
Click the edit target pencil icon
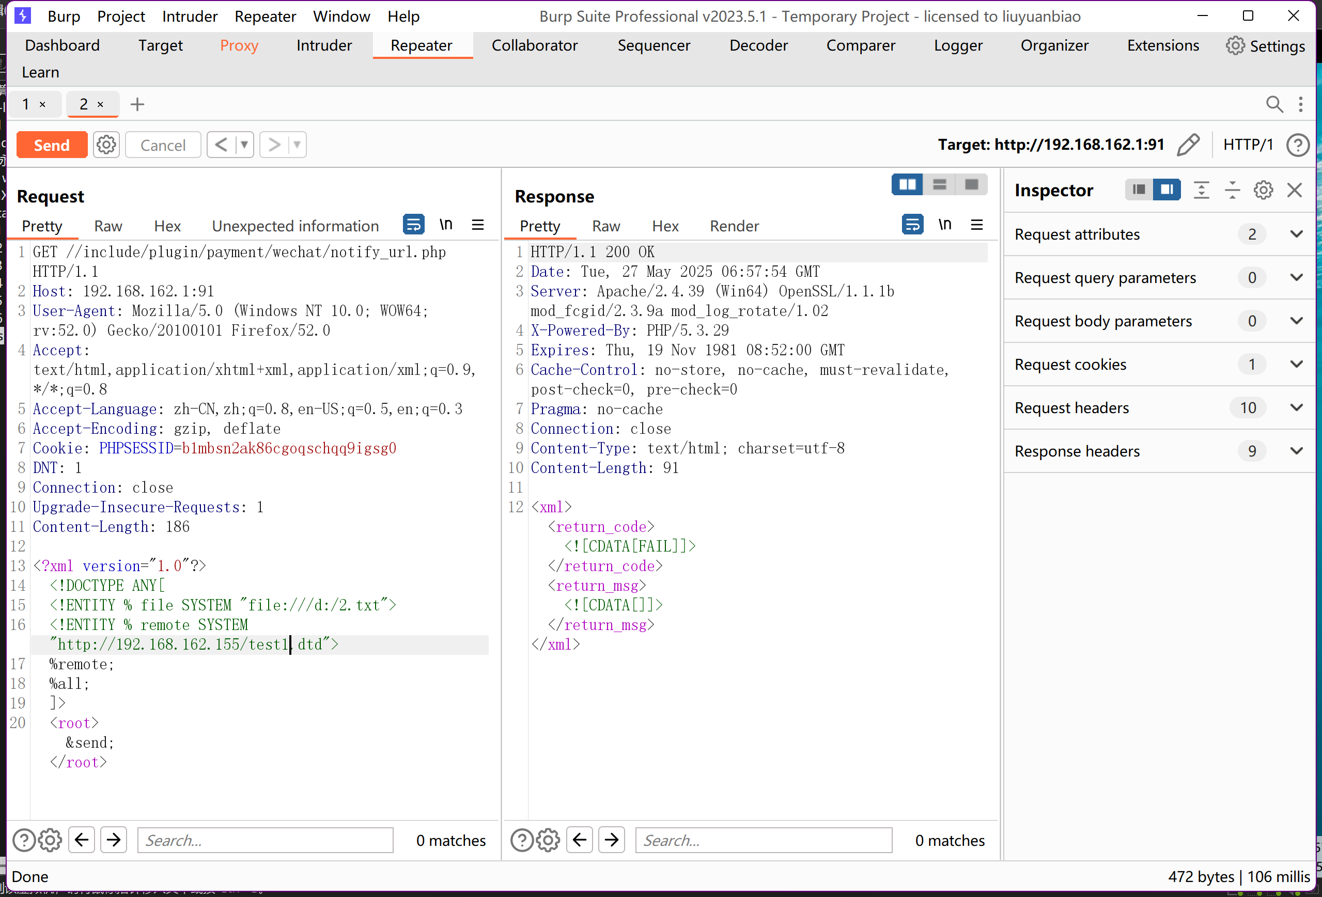pos(1188,145)
